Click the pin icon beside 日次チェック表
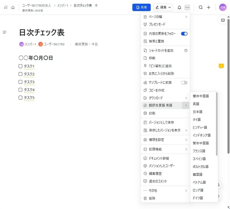Image resolution: width=230 pixels, height=209 pixels. (96, 5)
